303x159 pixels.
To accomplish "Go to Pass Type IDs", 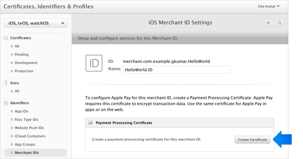I will (26, 120).
